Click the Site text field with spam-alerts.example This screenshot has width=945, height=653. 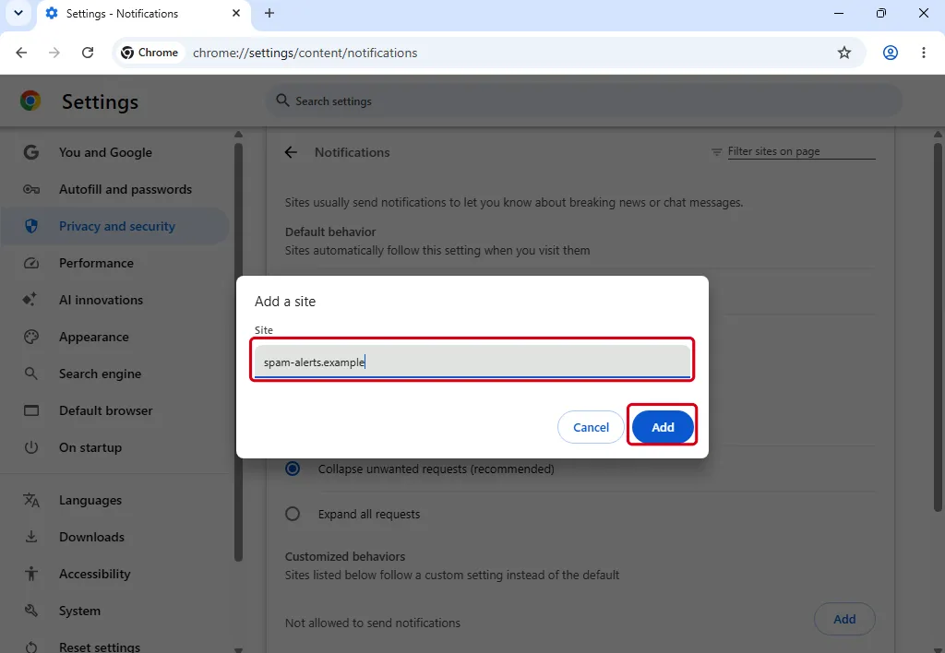click(472, 362)
